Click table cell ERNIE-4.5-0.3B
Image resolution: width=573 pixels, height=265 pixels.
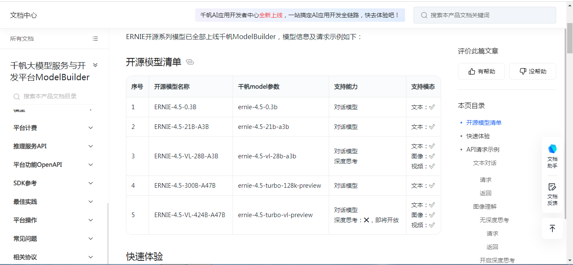click(175, 107)
